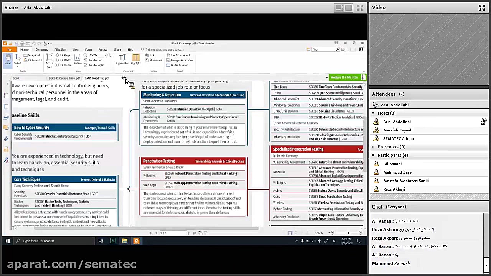Click the Reflow view icon
This screenshot has height=276, width=491.
[x=77, y=59]
